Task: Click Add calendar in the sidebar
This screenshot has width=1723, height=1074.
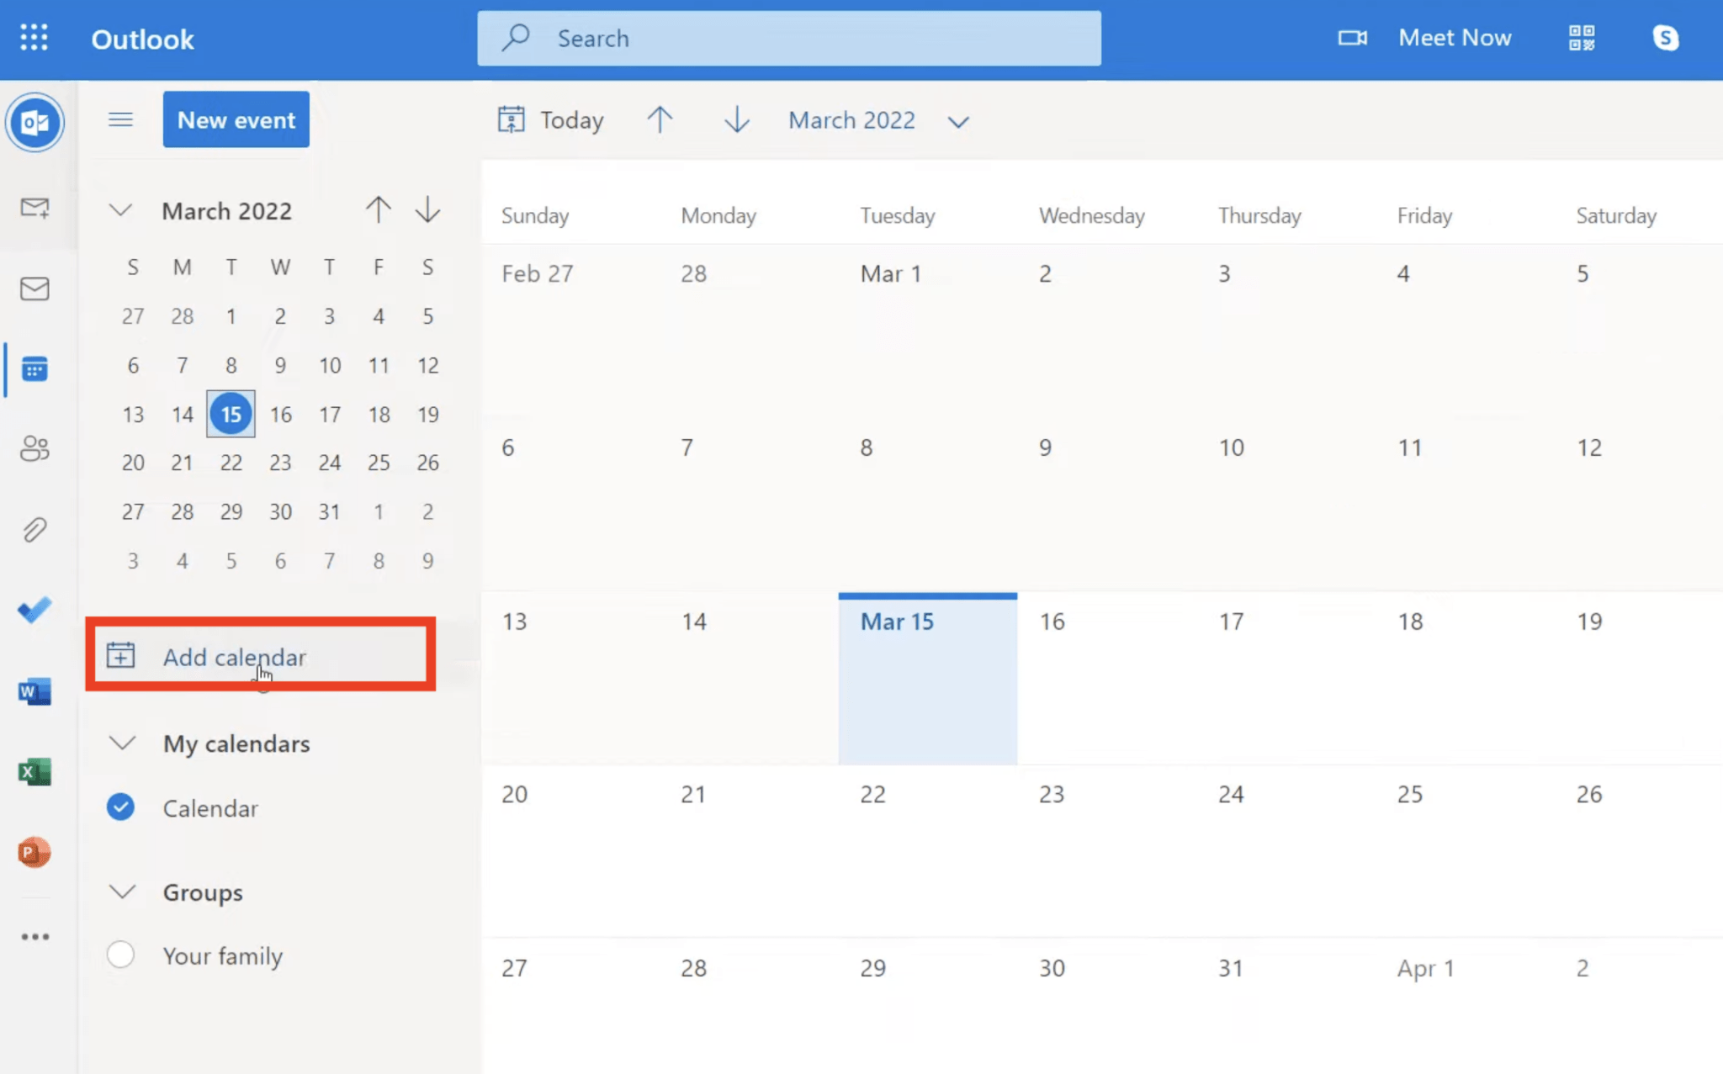Action: coord(235,657)
